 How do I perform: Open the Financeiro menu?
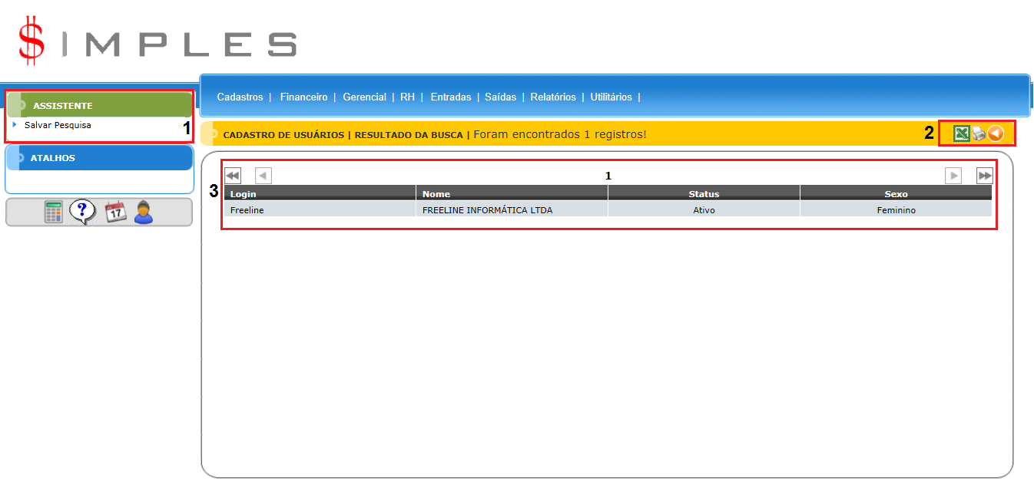[303, 97]
